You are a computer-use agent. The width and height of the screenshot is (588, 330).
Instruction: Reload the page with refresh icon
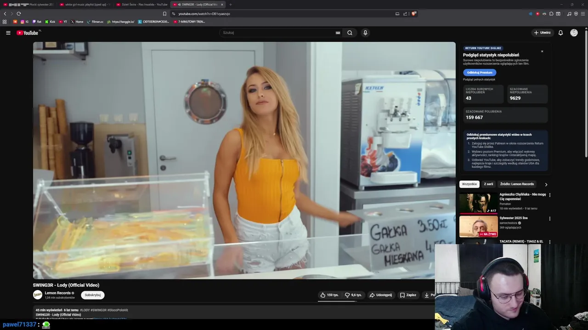point(19,14)
